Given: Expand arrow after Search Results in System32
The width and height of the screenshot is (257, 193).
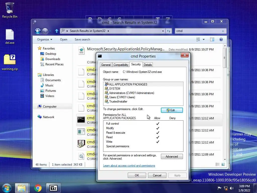Looking at the screenshot, I should coord(108,31).
